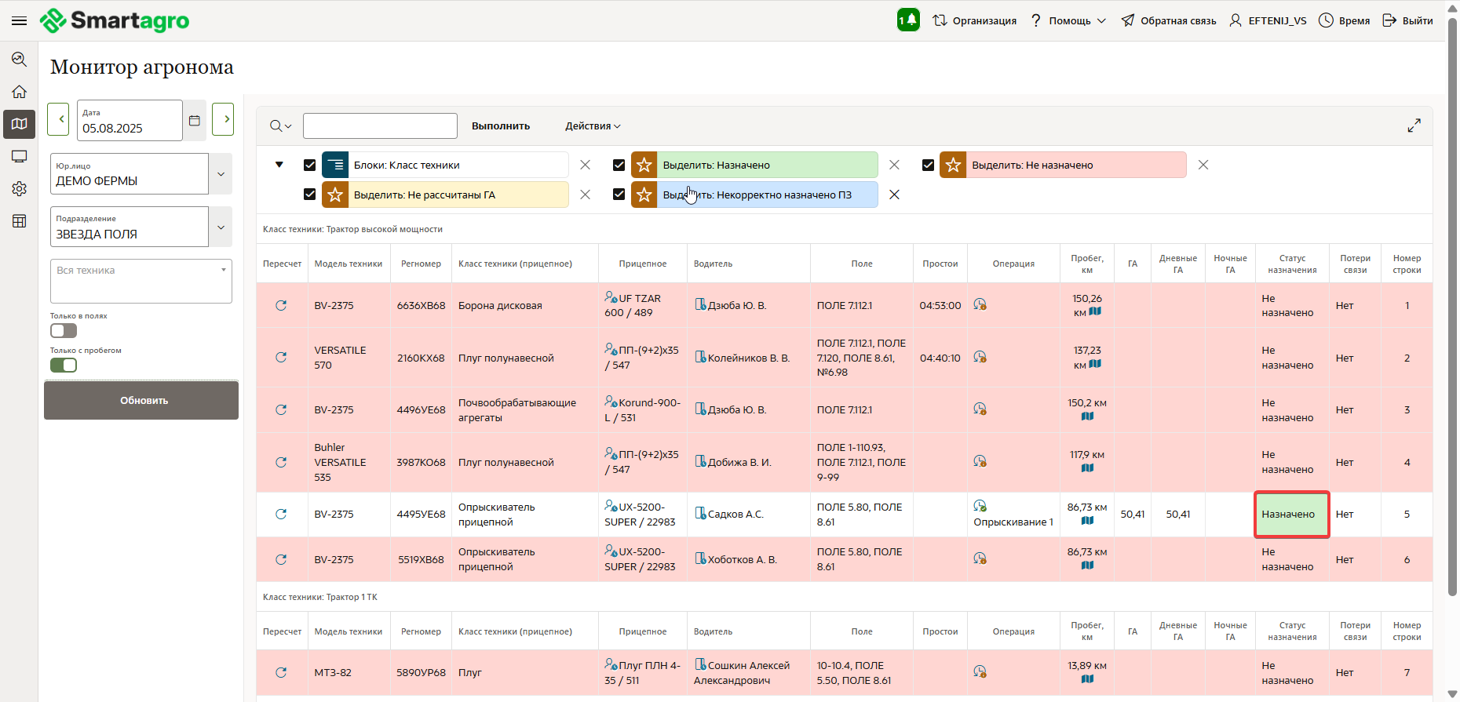1460x702 pixels.
Task: Go to the previous date
Action: (60, 119)
